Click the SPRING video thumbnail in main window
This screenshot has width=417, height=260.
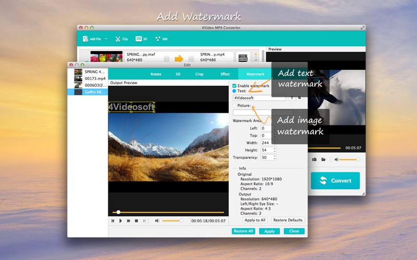click(106, 57)
